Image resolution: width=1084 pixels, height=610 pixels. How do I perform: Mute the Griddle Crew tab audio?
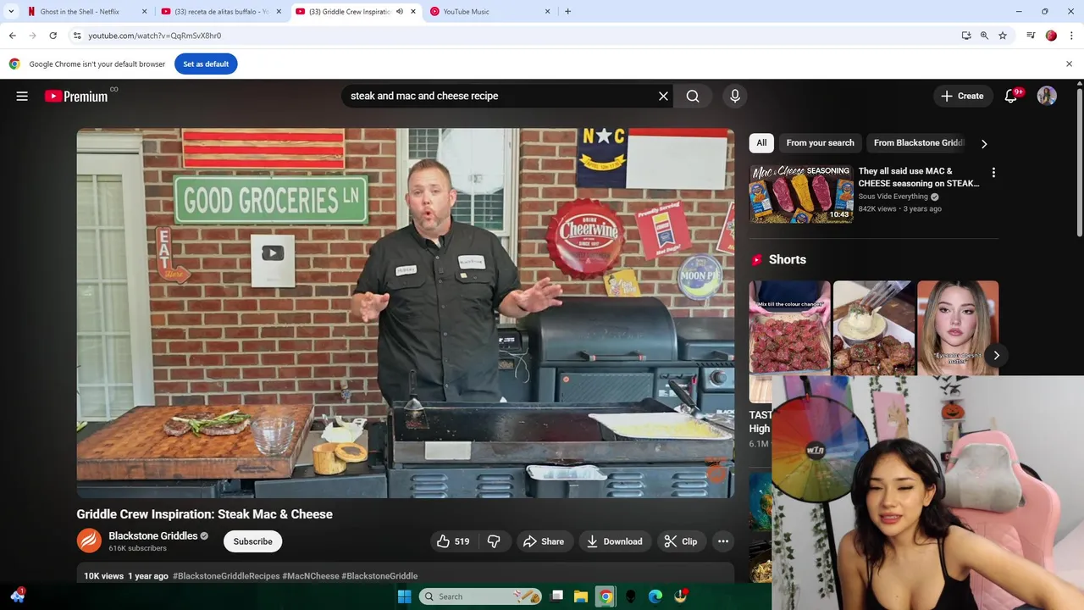pyautogui.click(x=399, y=12)
